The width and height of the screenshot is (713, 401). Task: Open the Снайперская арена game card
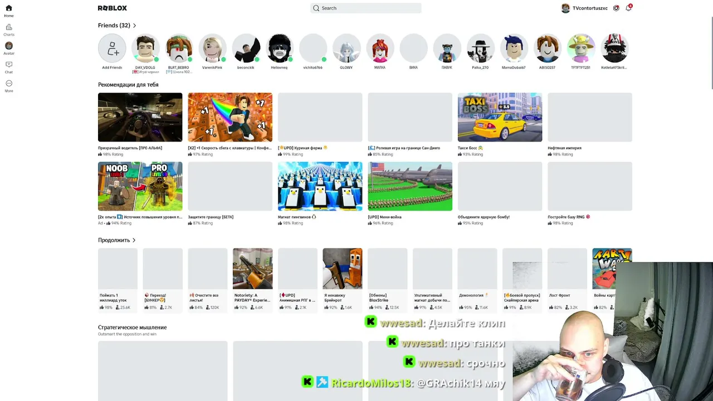[522, 280]
